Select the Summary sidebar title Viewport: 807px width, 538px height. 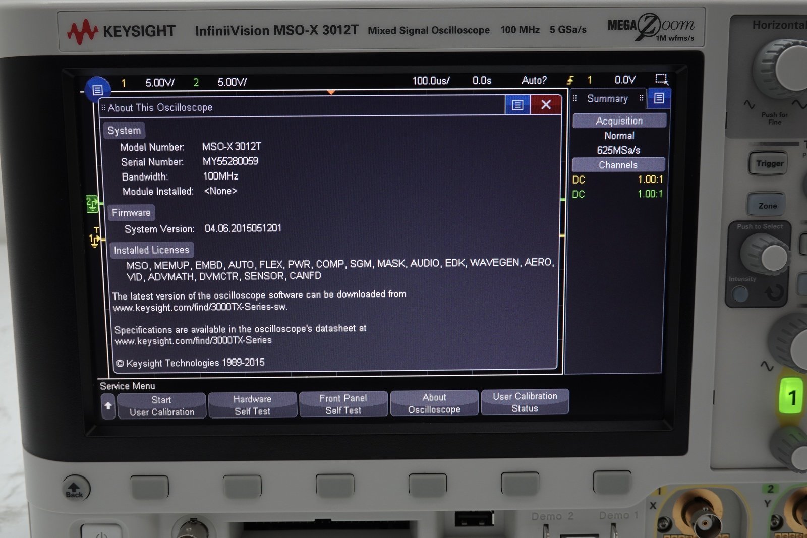[x=607, y=99]
